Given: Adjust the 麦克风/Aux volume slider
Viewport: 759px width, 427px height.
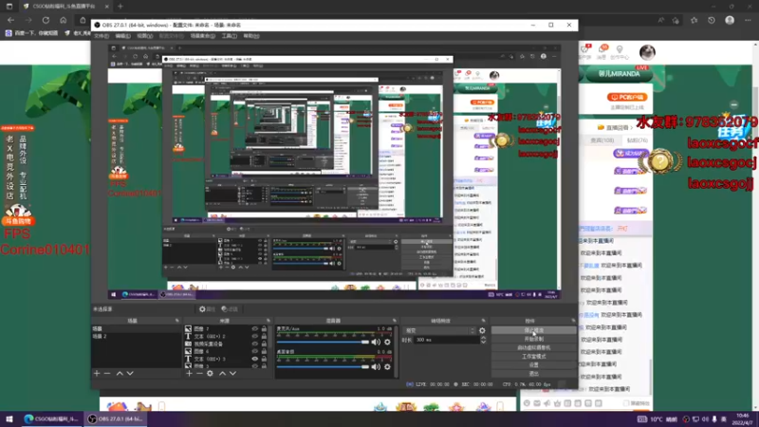Looking at the screenshot, I should click(x=323, y=342).
